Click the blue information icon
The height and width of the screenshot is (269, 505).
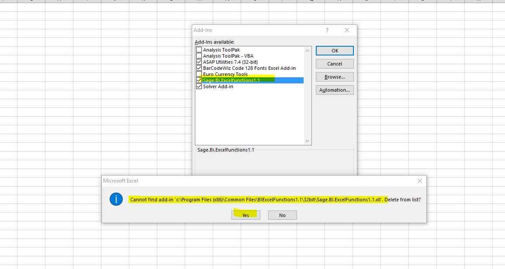click(x=116, y=199)
